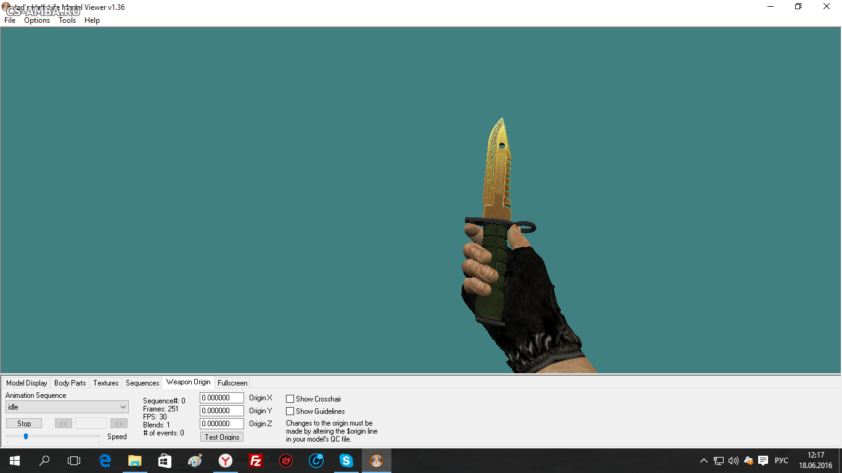Open the Options menu
Screen dimensions: 842x473
pyautogui.click(x=37, y=20)
